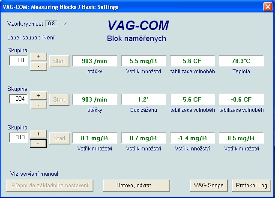Click Start button in group 001 row

pyautogui.click(x=59, y=61)
